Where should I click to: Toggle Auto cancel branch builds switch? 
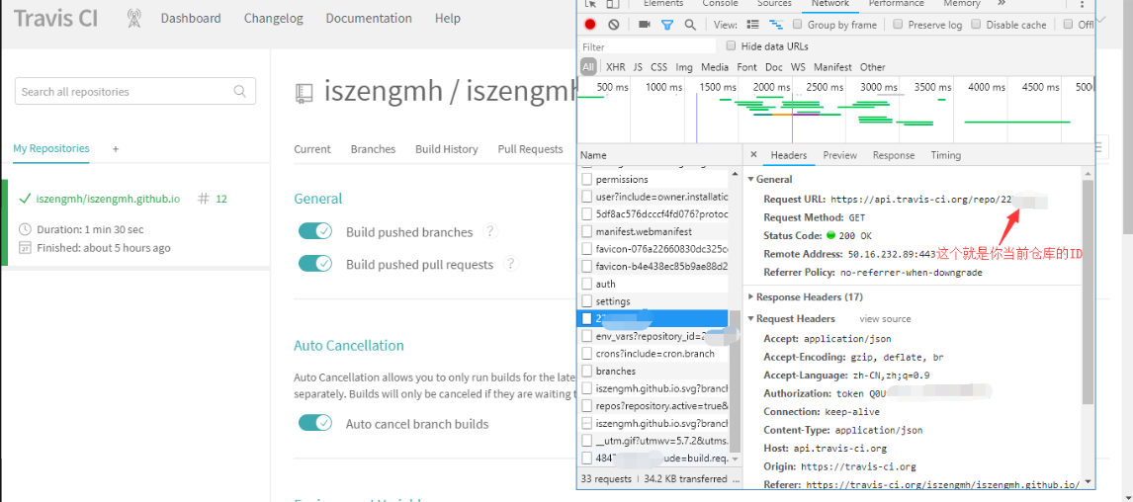tap(315, 423)
